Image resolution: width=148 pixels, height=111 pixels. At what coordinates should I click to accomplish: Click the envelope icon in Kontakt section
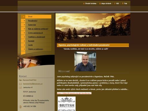pyautogui.click(x=20, y=84)
